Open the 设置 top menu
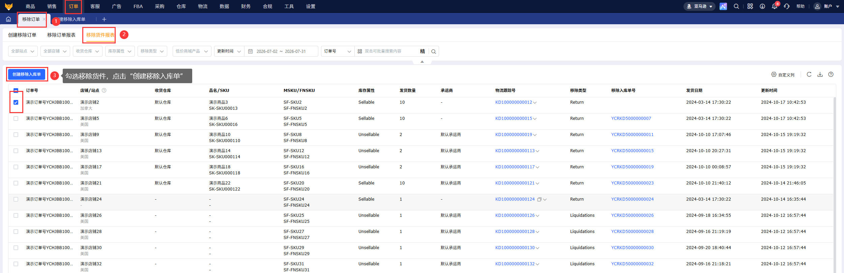This screenshot has height=273, width=844. [x=311, y=6]
